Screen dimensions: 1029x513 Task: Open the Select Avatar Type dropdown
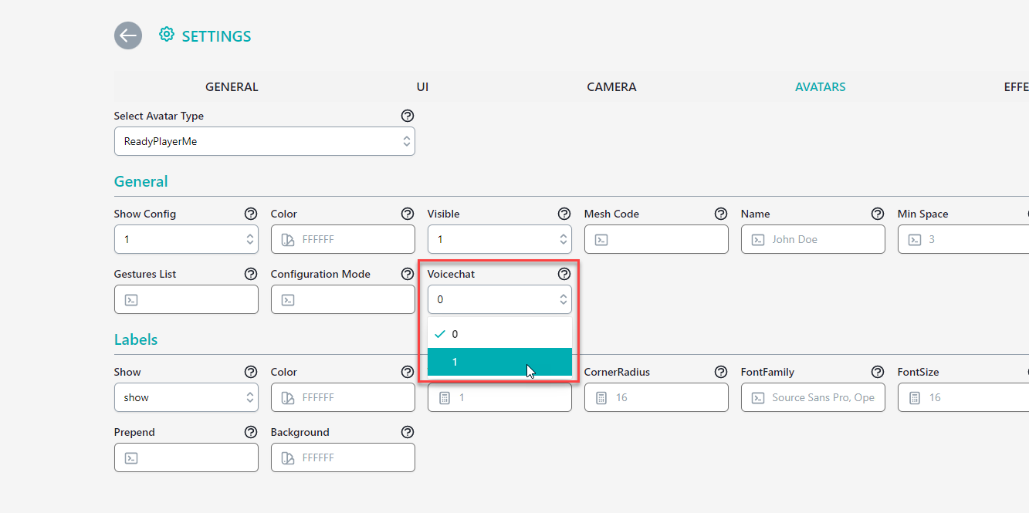[x=265, y=141]
